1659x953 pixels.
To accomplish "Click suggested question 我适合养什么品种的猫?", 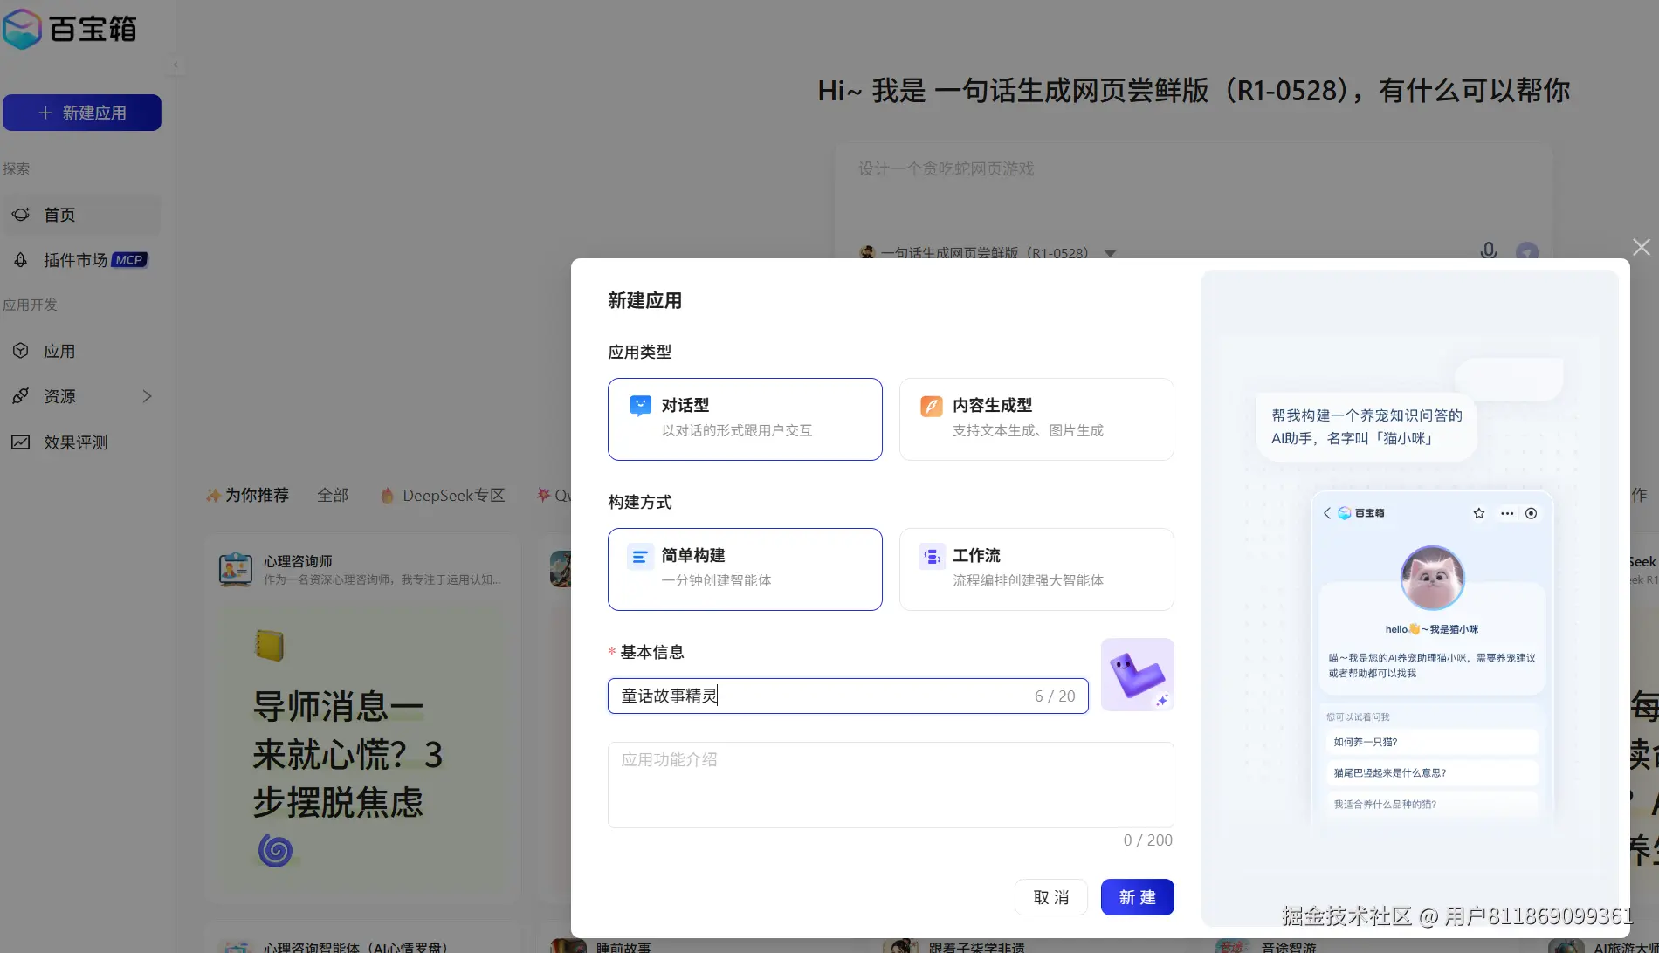I will point(1432,804).
